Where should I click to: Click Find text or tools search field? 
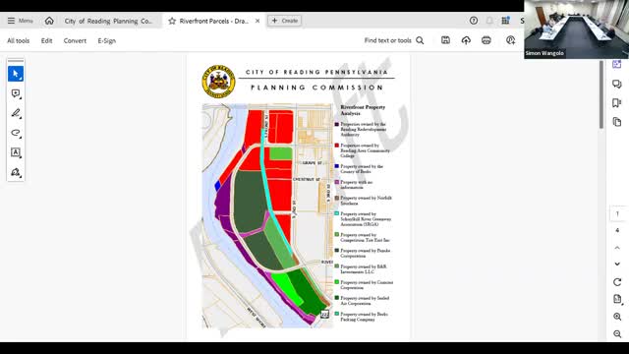[388, 40]
